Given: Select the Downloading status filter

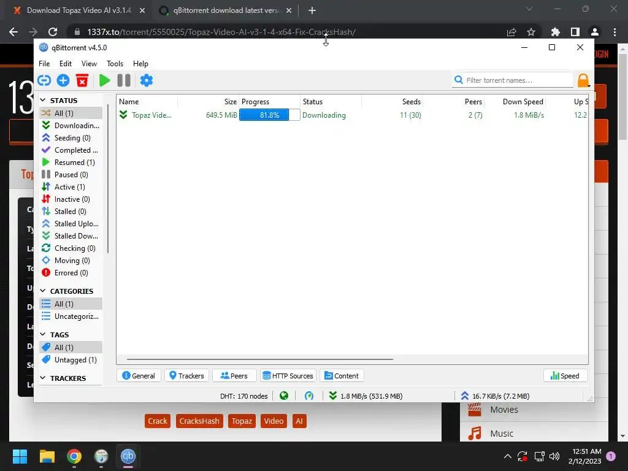Looking at the screenshot, I should (x=71, y=125).
